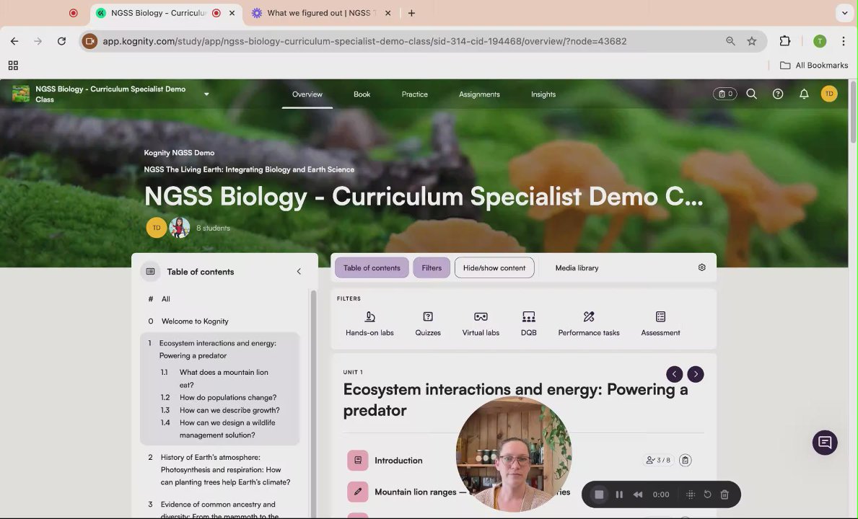
Task: Expand unit 3 Evidence of common ancestry
Action: [x=220, y=510]
